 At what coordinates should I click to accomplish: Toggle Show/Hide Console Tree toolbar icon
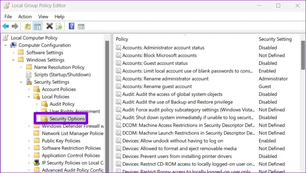point(37,26)
